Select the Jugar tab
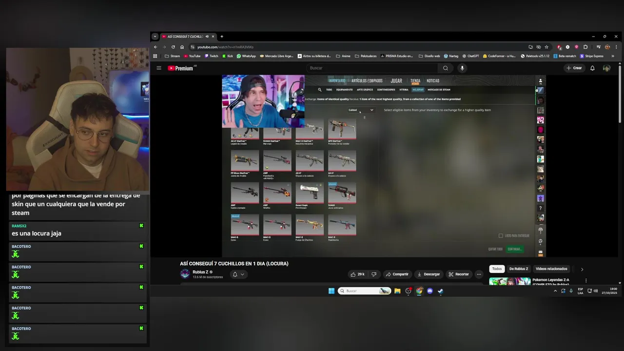 396,81
